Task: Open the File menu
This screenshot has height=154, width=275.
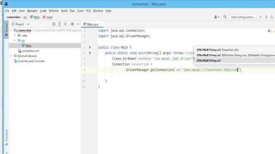Action: [7, 11]
